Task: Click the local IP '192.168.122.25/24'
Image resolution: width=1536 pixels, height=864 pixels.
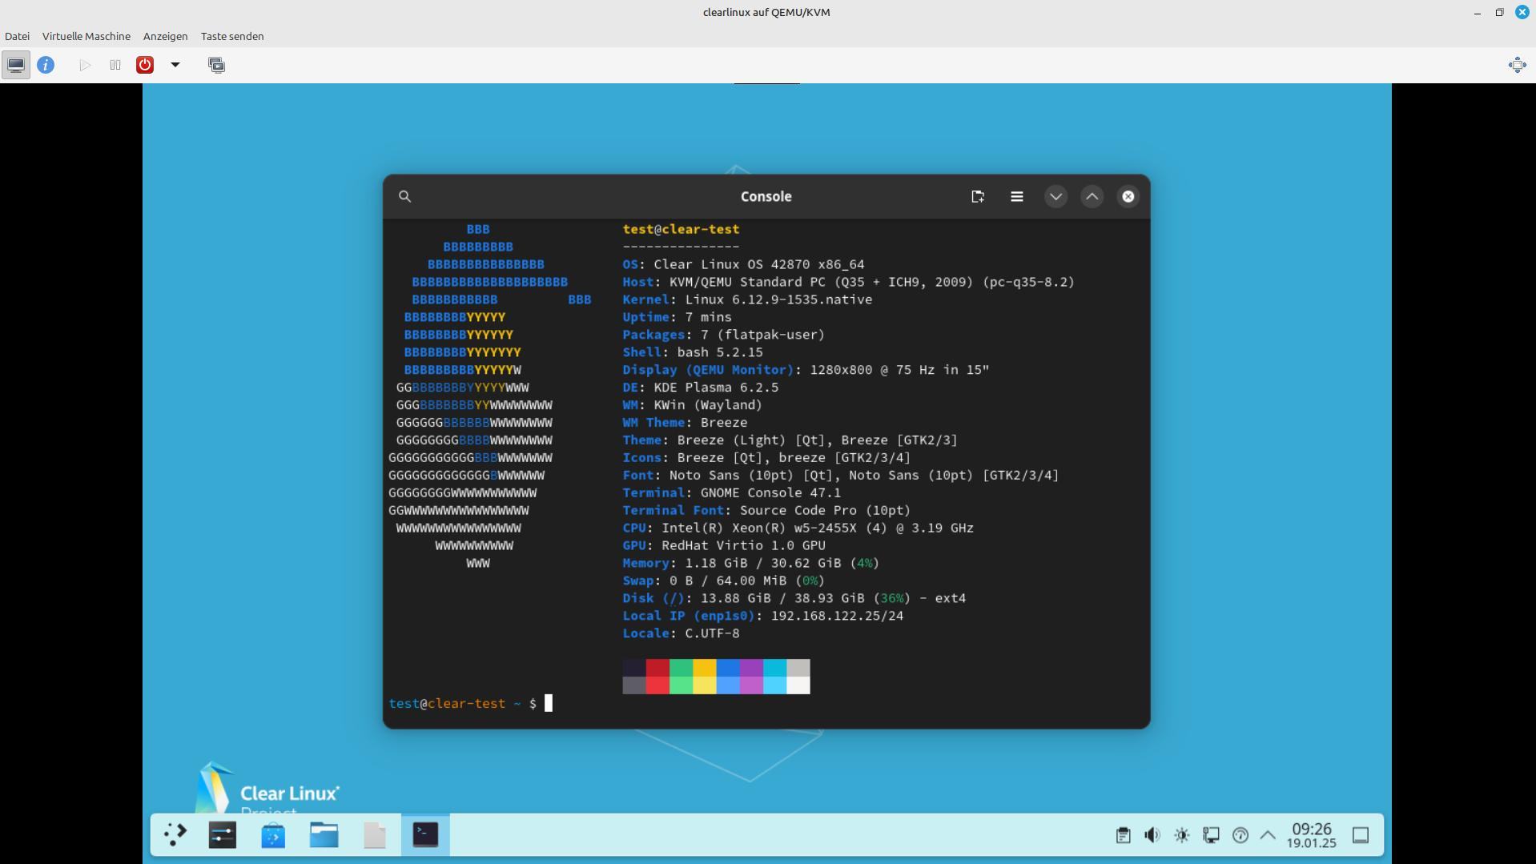Action: click(x=837, y=616)
